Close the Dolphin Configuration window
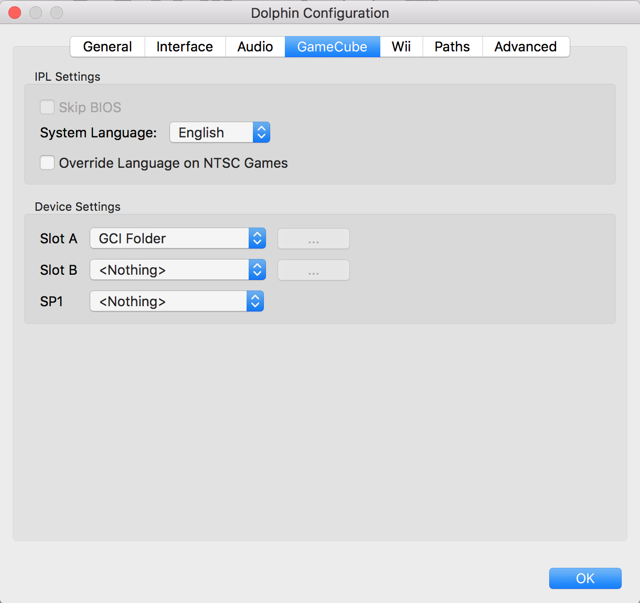640x603 pixels. pos(15,13)
